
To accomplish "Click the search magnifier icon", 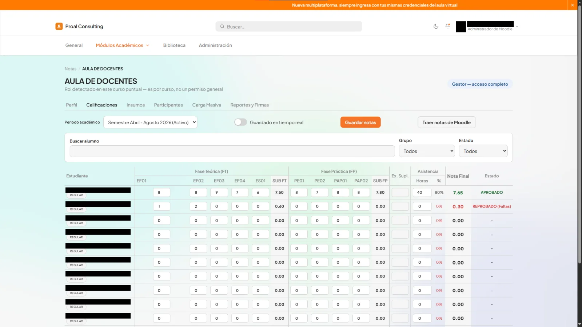I will pos(222,27).
